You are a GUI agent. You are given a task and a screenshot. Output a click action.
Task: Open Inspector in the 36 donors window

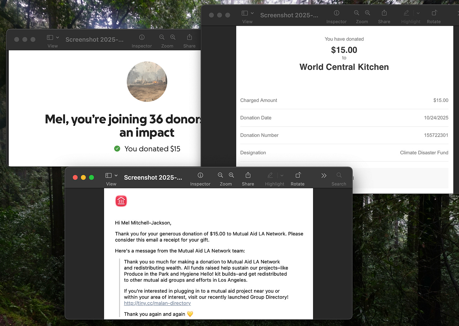click(142, 37)
